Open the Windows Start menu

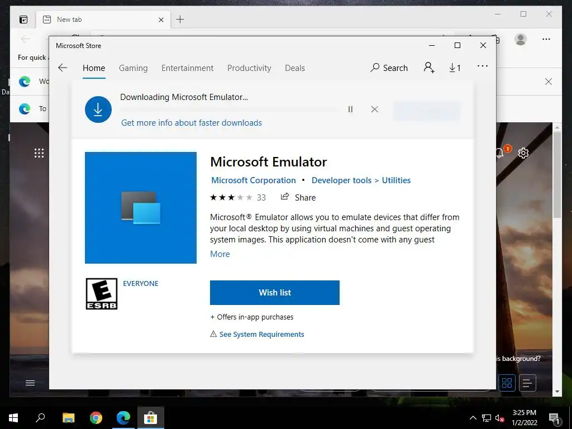coord(13,418)
